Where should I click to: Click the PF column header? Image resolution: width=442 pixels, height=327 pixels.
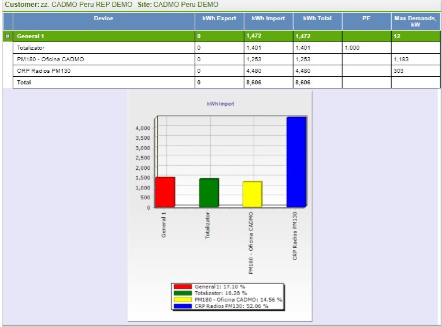pyautogui.click(x=366, y=18)
